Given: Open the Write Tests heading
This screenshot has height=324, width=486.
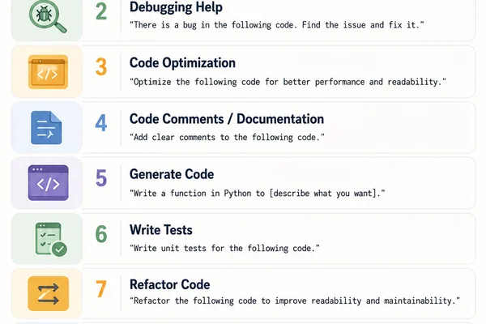Looking at the screenshot, I should click(x=161, y=230).
